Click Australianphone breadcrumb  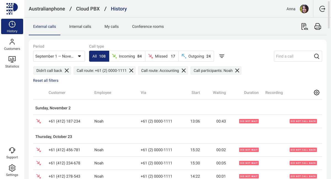tap(47, 9)
